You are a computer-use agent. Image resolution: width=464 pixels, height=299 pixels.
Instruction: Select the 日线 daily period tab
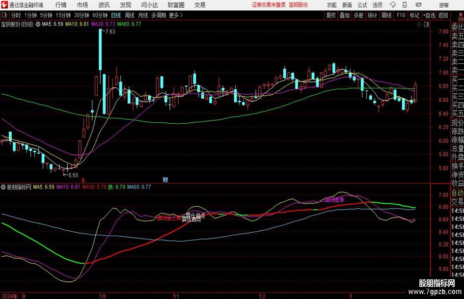click(116, 15)
